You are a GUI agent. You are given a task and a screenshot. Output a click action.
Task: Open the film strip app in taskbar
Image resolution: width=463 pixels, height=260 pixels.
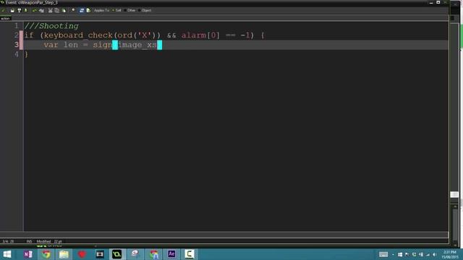point(100,254)
